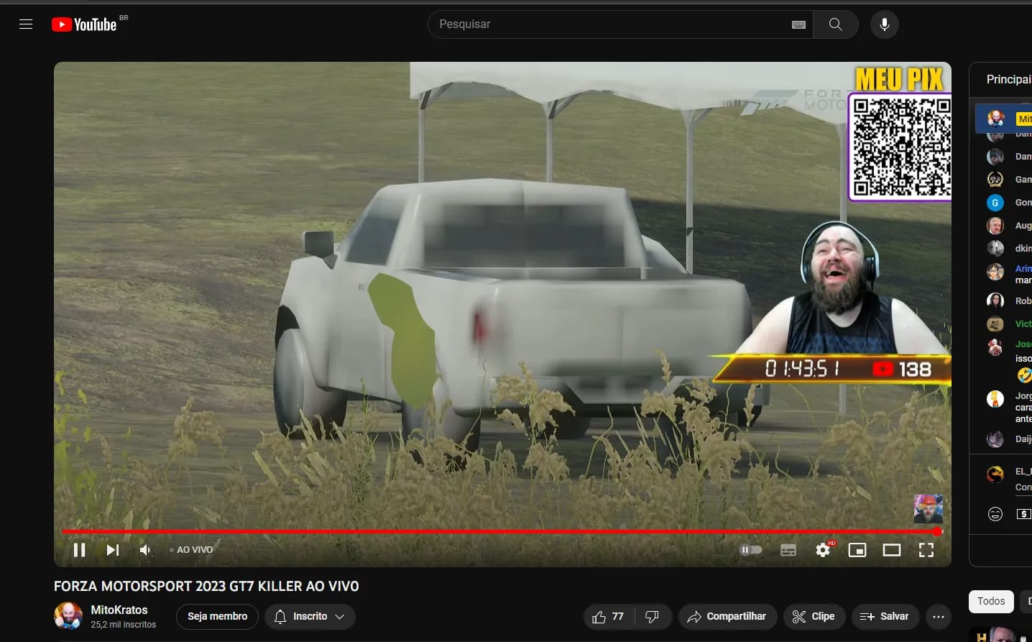Toggle the autoplay switch

[x=751, y=550]
